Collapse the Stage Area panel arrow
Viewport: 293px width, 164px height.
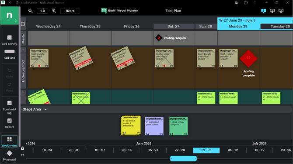[x=45, y=109]
